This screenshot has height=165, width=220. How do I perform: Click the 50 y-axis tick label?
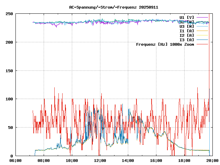tap(10, 128)
